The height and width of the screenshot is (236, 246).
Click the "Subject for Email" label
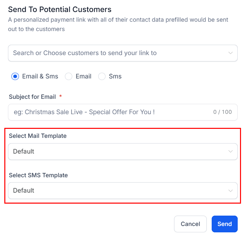coord(32,97)
